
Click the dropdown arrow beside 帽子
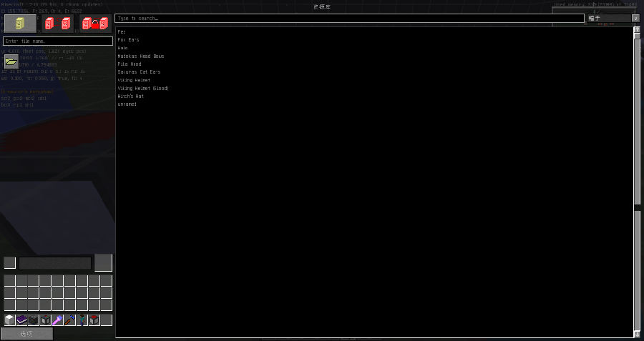tap(635, 19)
